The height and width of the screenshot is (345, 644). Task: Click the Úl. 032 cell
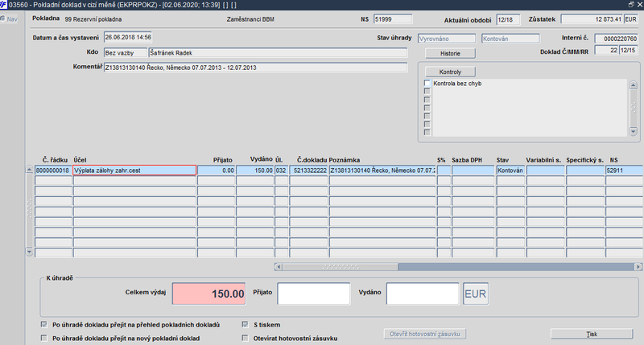coord(281,170)
